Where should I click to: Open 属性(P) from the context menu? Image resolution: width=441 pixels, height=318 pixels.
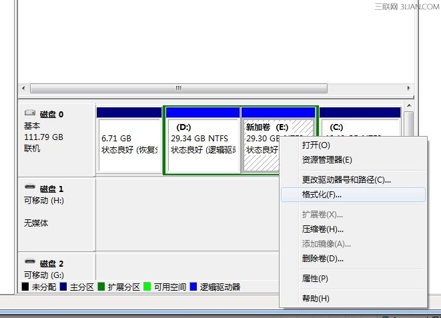point(315,278)
